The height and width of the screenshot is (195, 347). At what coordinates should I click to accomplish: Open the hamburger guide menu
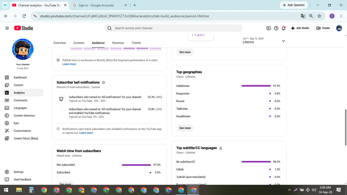(7, 28)
